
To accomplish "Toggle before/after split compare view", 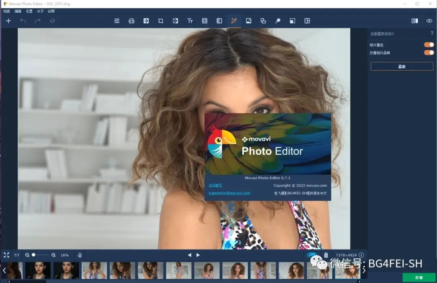I will (415, 21).
